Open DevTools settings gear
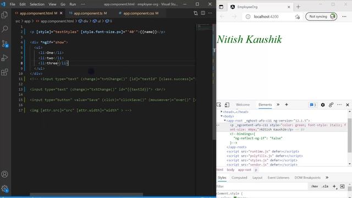The image size is (352, 198). pyautogui.click(x=323, y=105)
